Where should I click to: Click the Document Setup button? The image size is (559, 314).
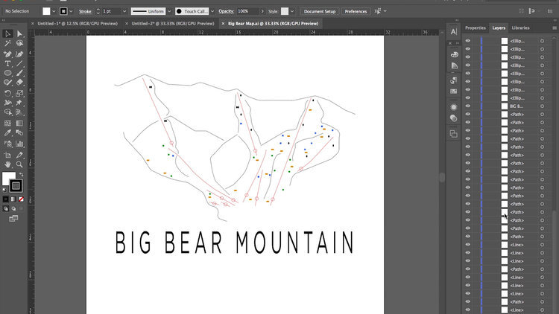[x=320, y=11]
